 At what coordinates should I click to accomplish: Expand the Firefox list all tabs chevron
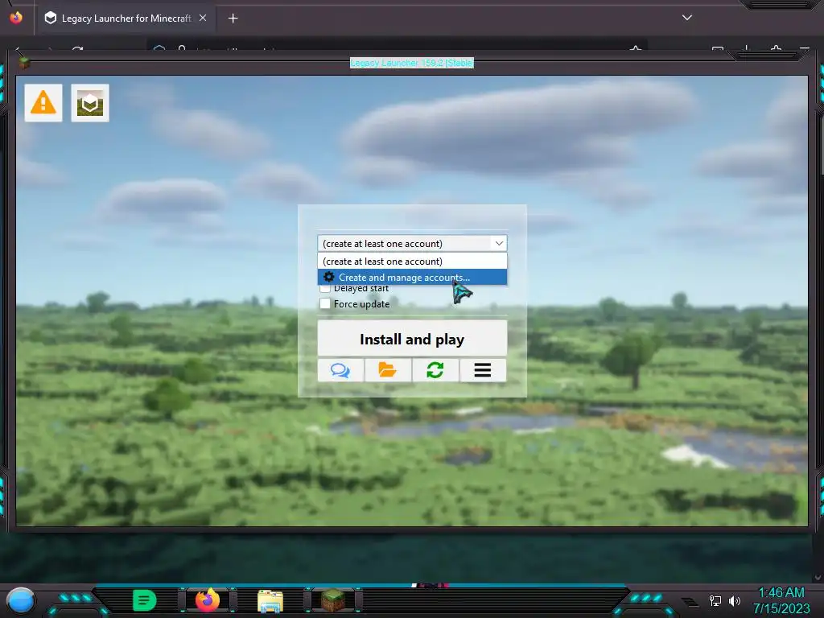pos(687,18)
